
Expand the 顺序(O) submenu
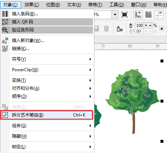(47, 96)
